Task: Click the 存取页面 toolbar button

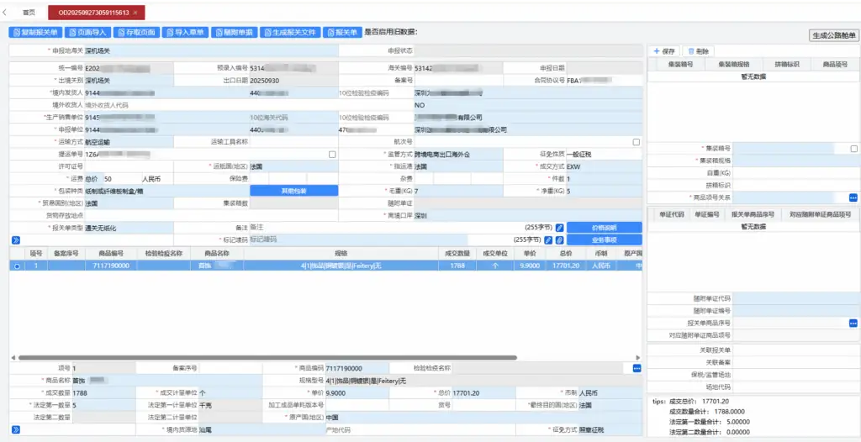Action: (137, 33)
